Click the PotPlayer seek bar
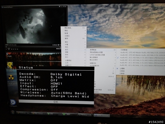The image size is (165, 124). coord(33,47)
